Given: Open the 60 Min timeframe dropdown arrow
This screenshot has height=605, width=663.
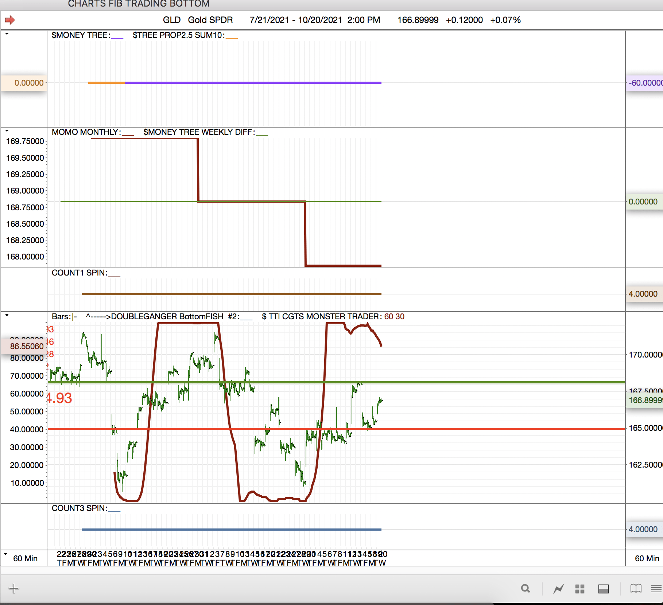Looking at the screenshot, I should click(5, 554).
